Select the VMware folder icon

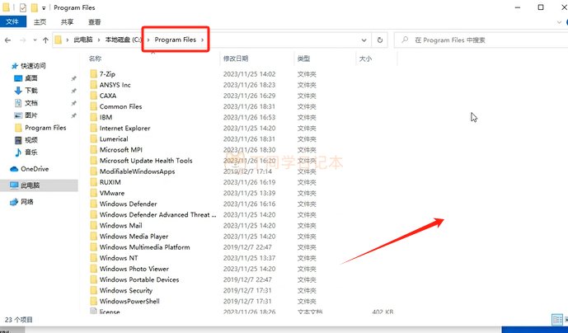(92, 193)
